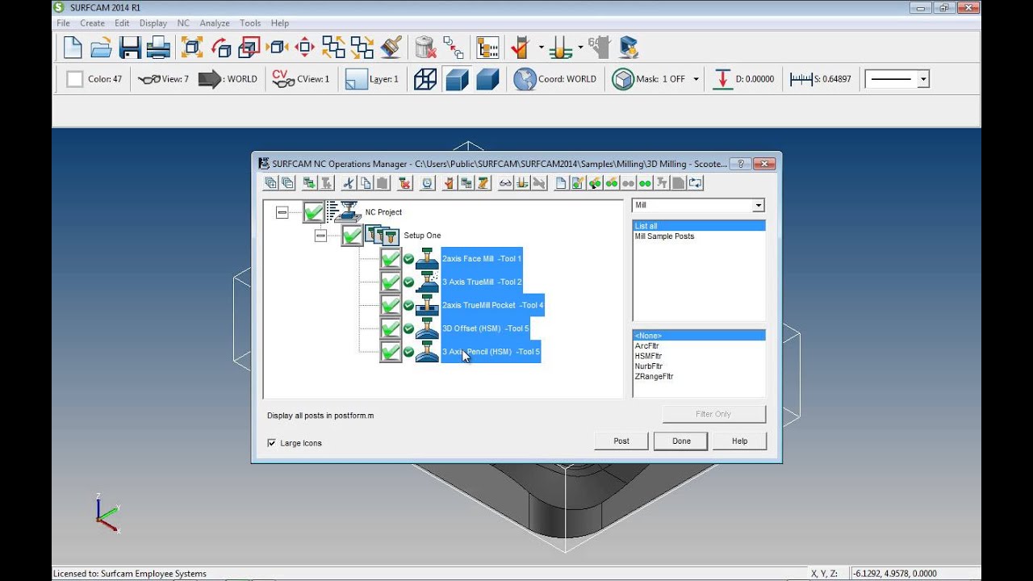The image size is (1033, 581).
Task: Click the globe Coord: WORLD icon
Action: point(525,79)
